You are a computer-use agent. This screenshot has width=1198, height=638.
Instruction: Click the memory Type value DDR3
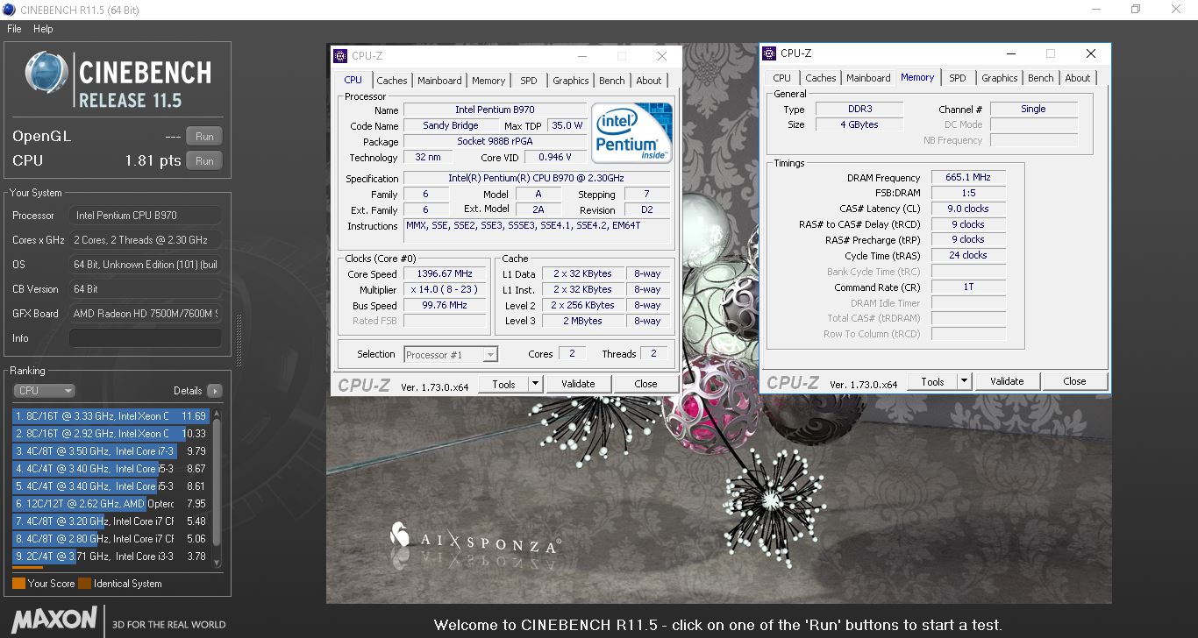point(859,110)
